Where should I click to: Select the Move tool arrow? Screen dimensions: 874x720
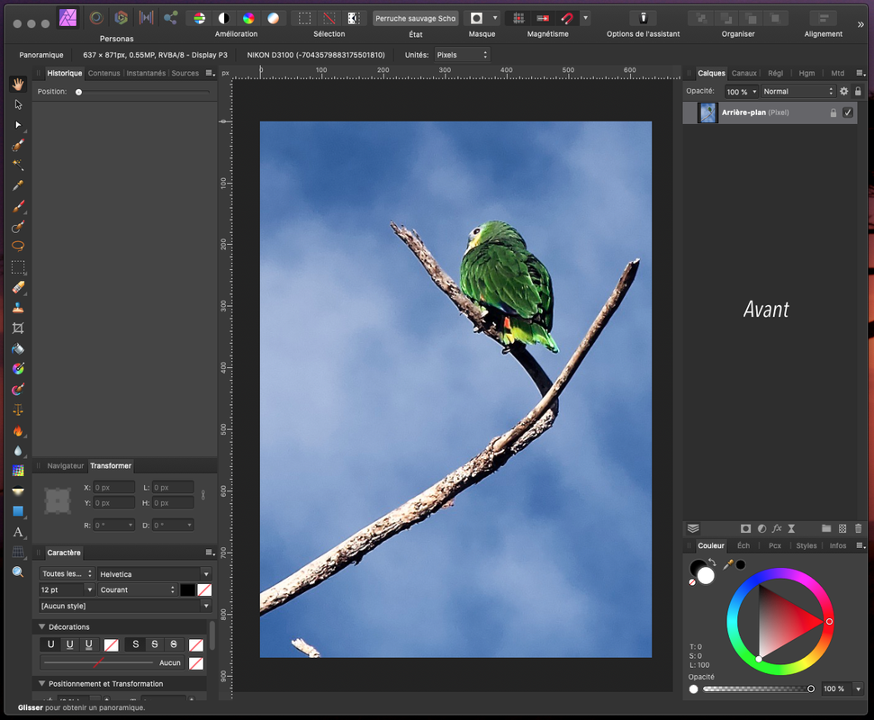(18, 104)
